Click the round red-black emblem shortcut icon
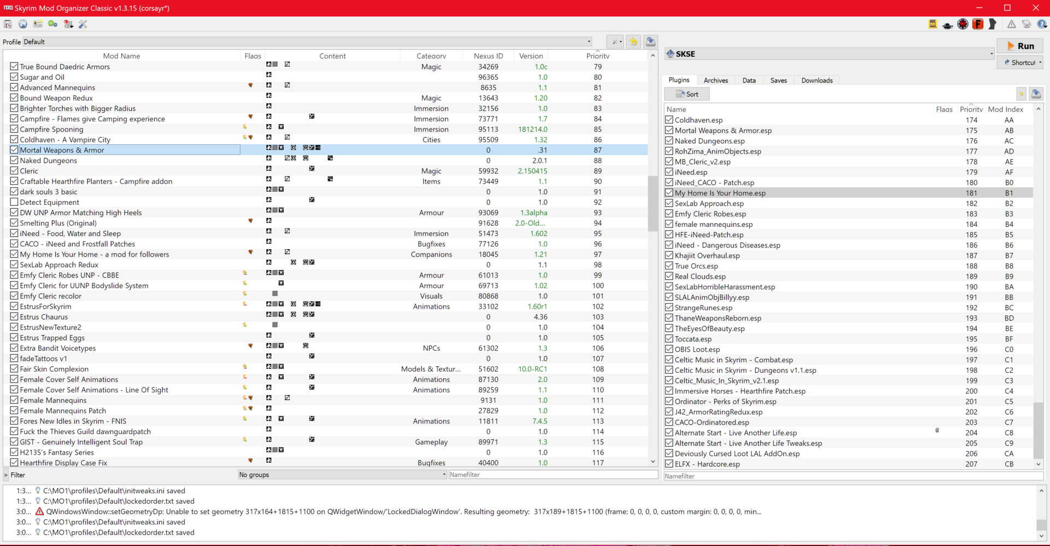This screenshot has width=1050, height=546. pos(963,24)
